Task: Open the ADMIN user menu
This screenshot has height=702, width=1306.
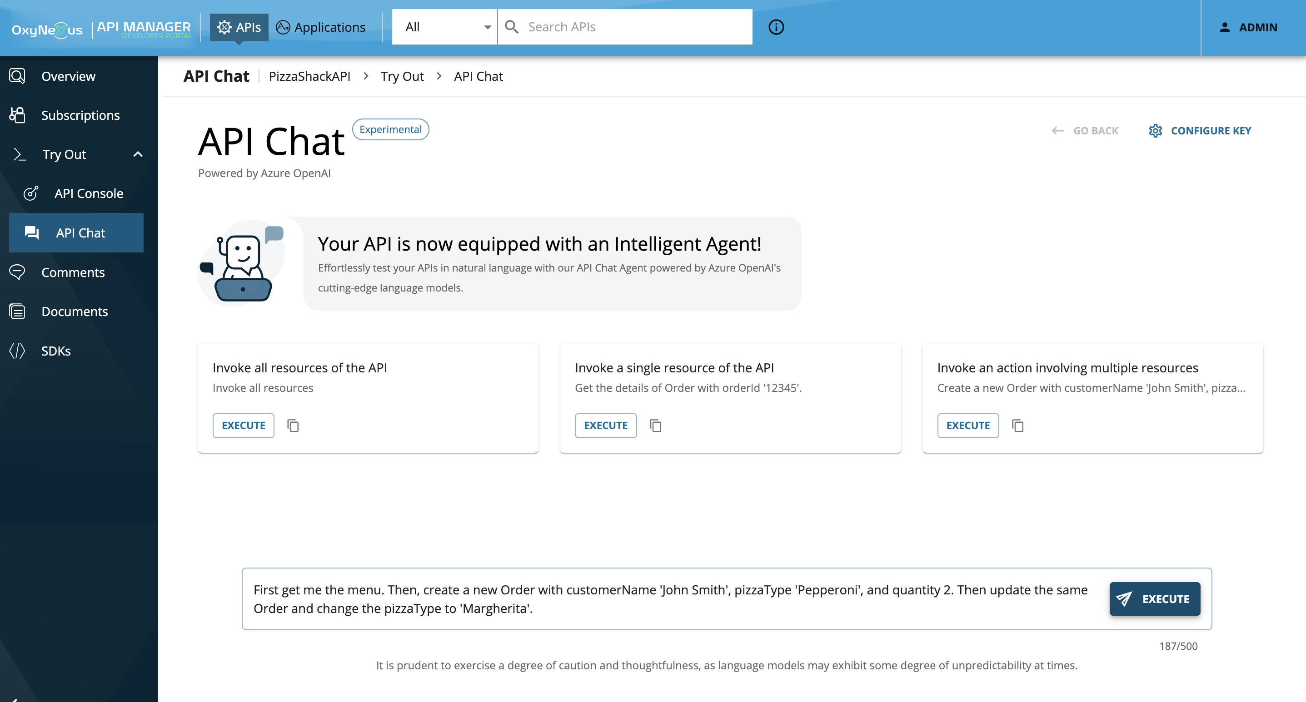Action: coord(1248,27)
